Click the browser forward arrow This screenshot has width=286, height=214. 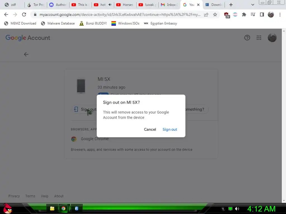15,14
